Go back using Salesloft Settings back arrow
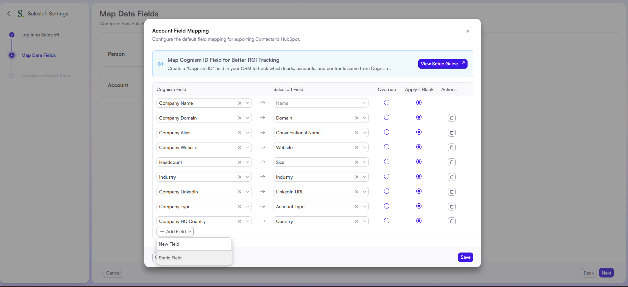The image size is (628, 287). pos(9,13)
